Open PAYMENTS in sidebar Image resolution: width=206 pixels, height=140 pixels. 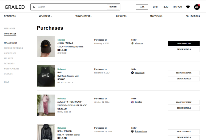9,64
